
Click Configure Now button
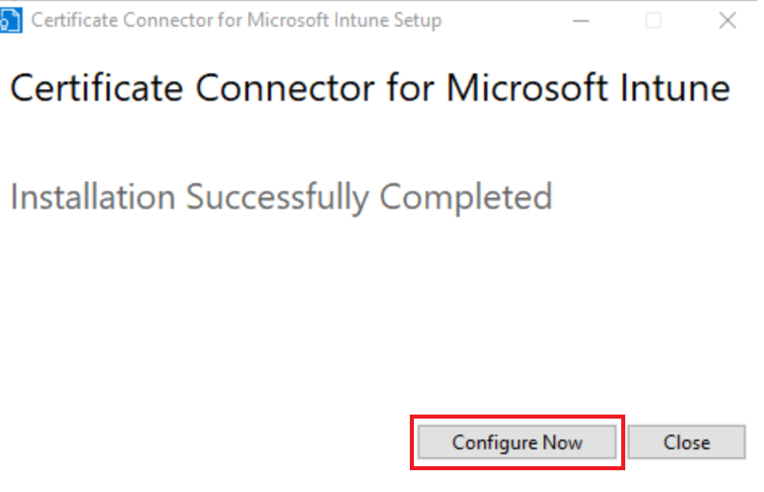click(517, 442)
